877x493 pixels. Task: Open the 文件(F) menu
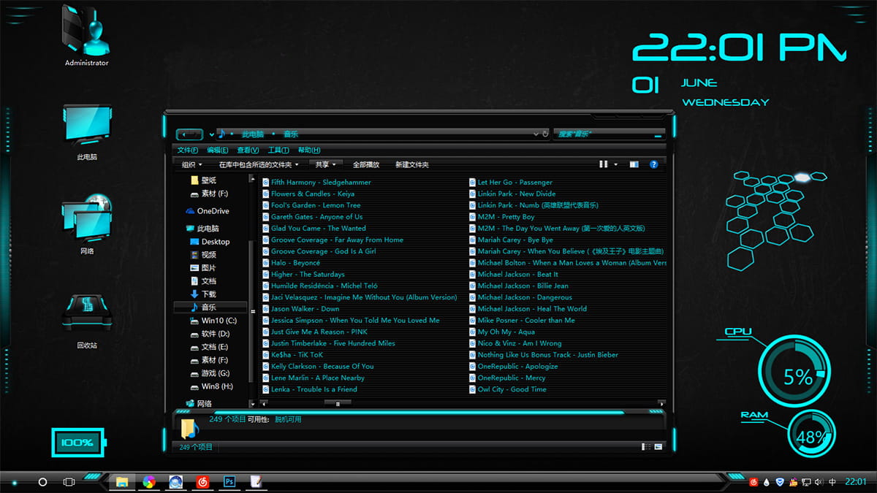[x=188, y=150]
